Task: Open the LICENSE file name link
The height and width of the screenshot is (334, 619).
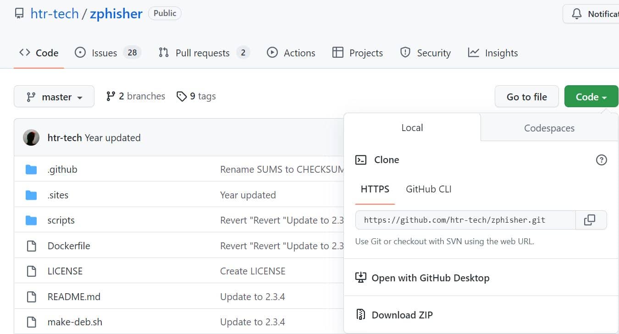Action: click(65, 271)
